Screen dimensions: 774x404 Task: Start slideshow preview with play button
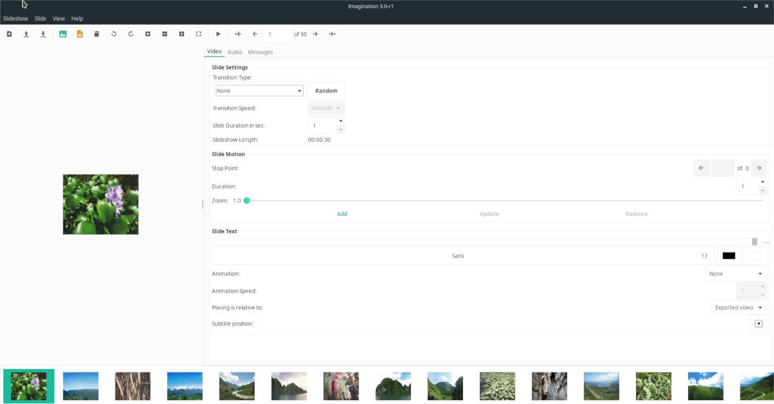pyautogui.click(x=219, y=34)
